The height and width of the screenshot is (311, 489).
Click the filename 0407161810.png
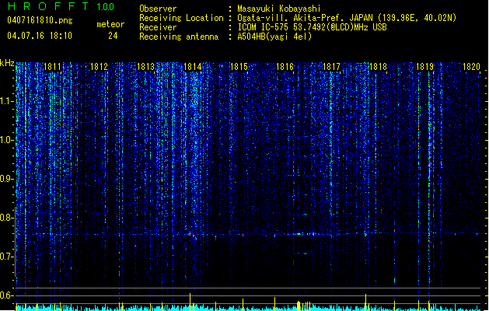[40, 20]
